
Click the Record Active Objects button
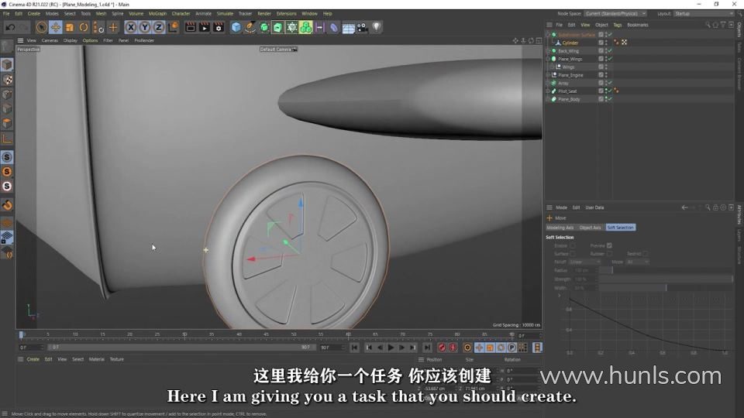click(443, 348)
